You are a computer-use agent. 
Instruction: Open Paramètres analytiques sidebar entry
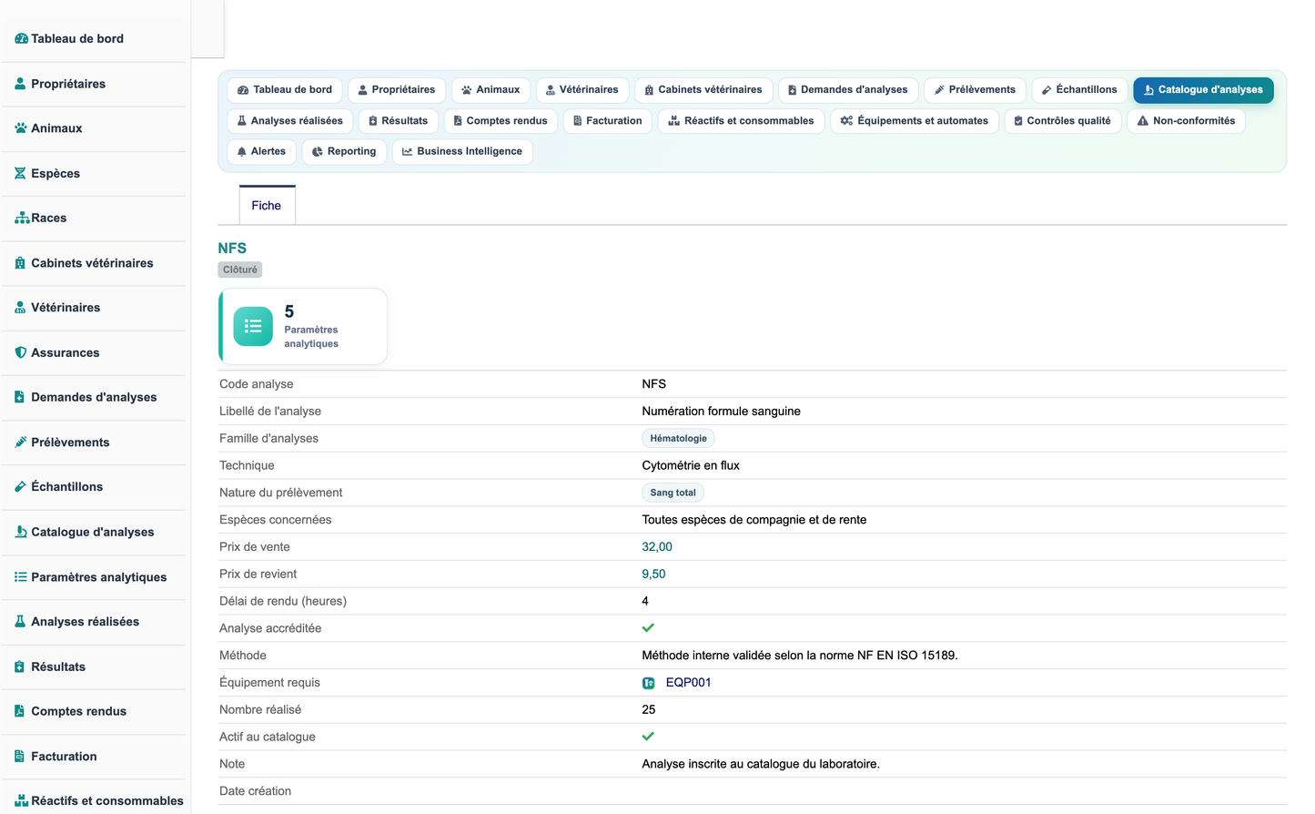click(91, 577)
